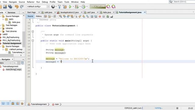Switch to the Services panel tab
This screenshot has height=110, width=195.
coord(12,13)
